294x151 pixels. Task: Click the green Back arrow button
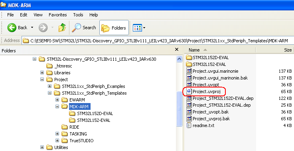click(12, 28)
